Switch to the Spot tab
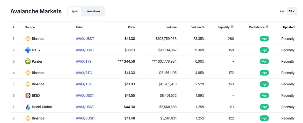Screen dimensions: 303x123 74,11
